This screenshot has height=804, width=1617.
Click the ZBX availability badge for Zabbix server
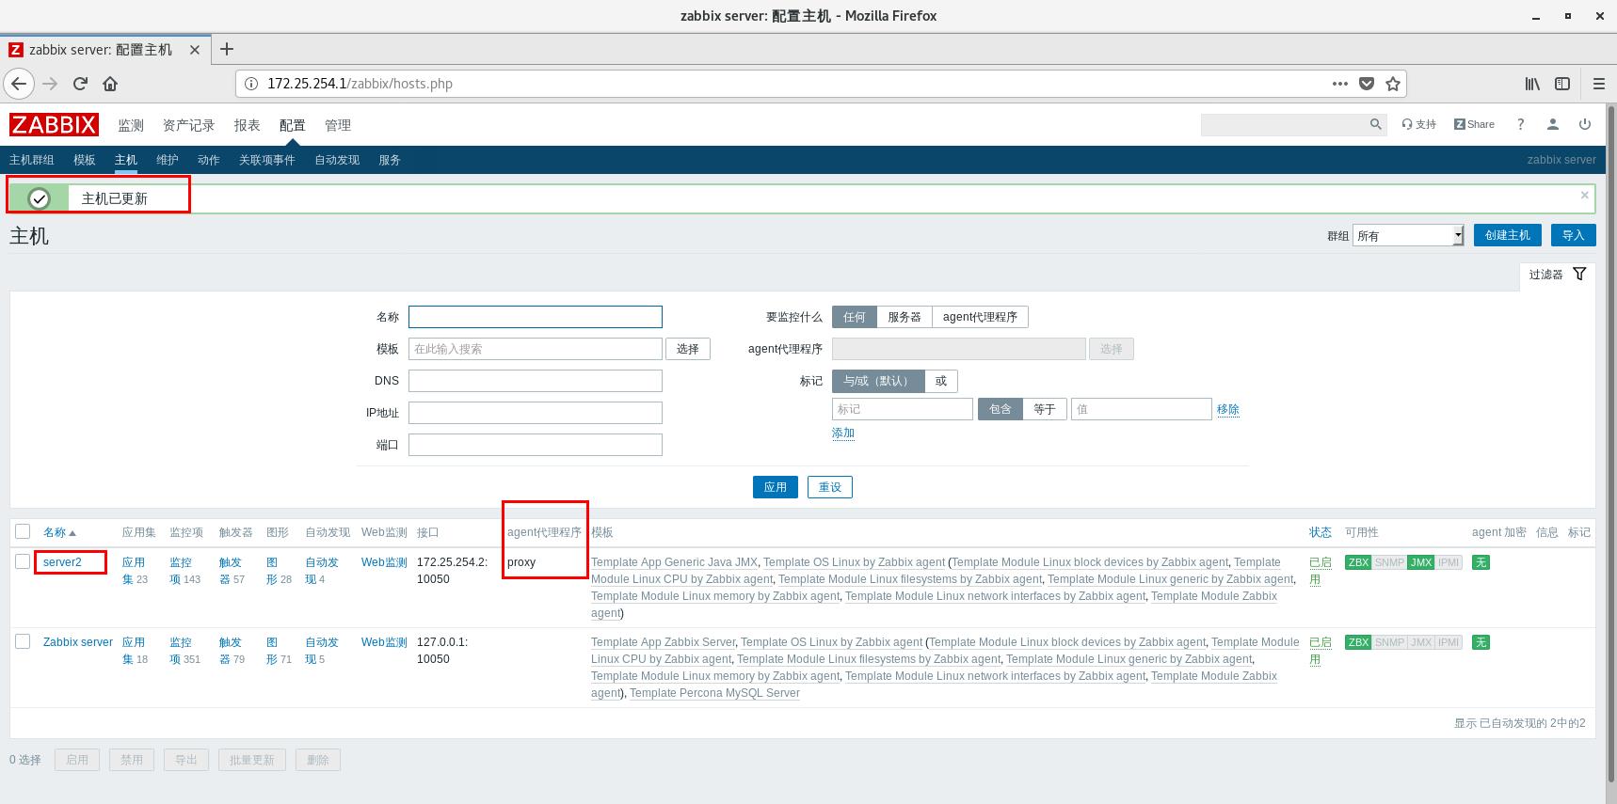tap(1358, 642)
